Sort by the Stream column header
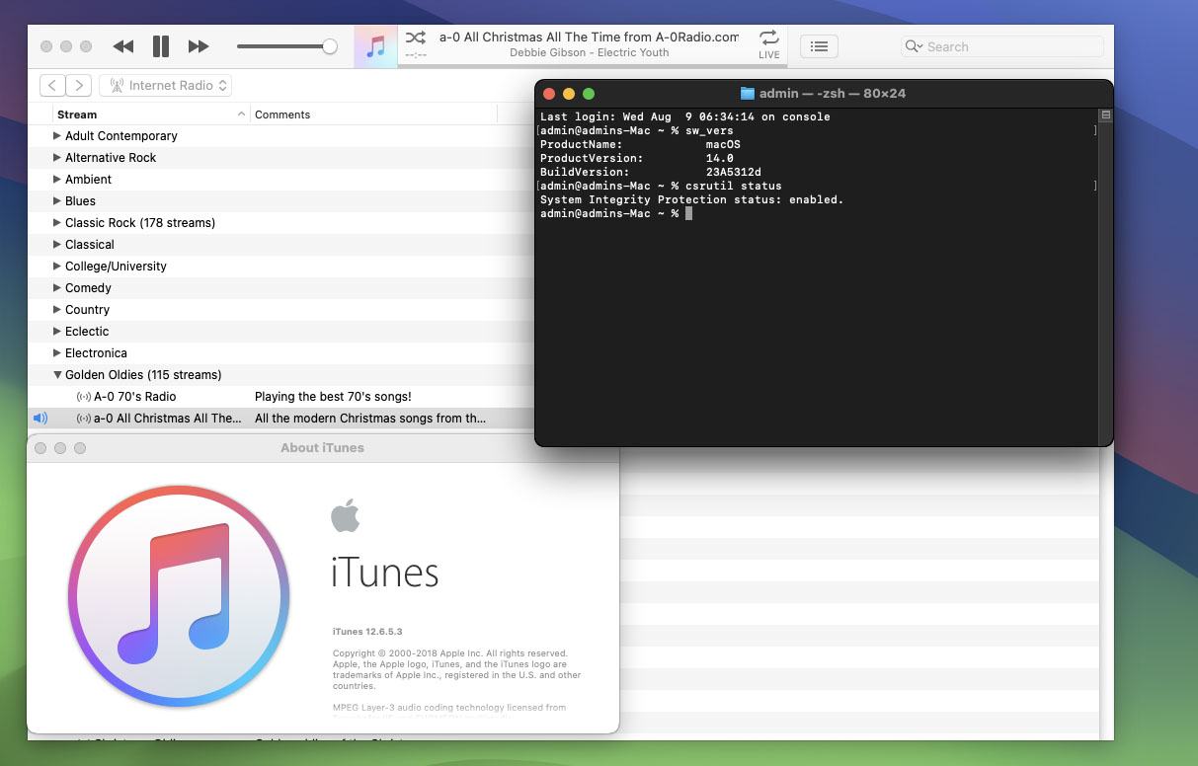The height and width of the screenshot is (766, 1198). coord(148,115)
